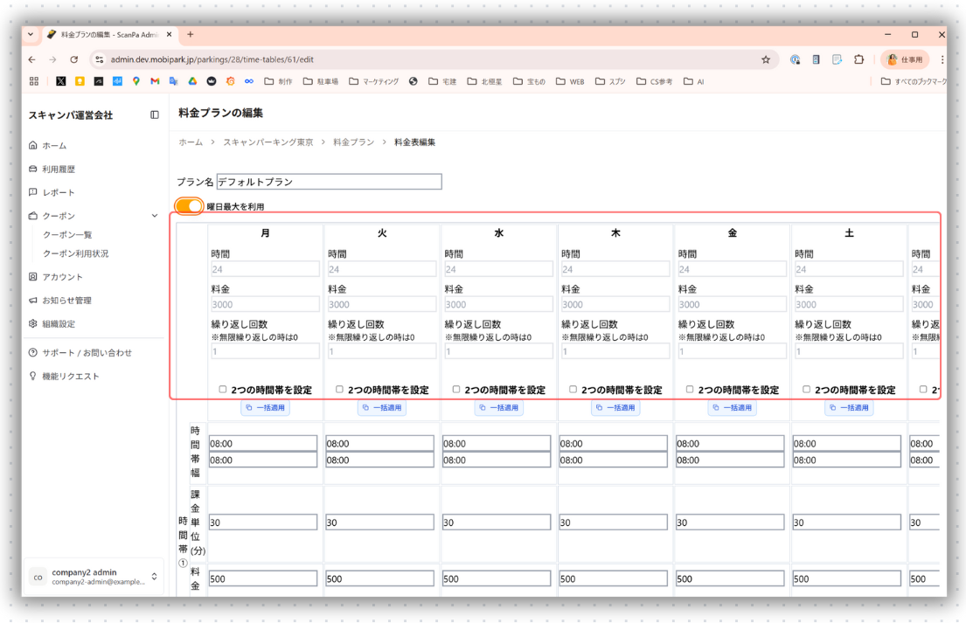Follow the 料金プラン breadcrumb link

tap(353, 142)
